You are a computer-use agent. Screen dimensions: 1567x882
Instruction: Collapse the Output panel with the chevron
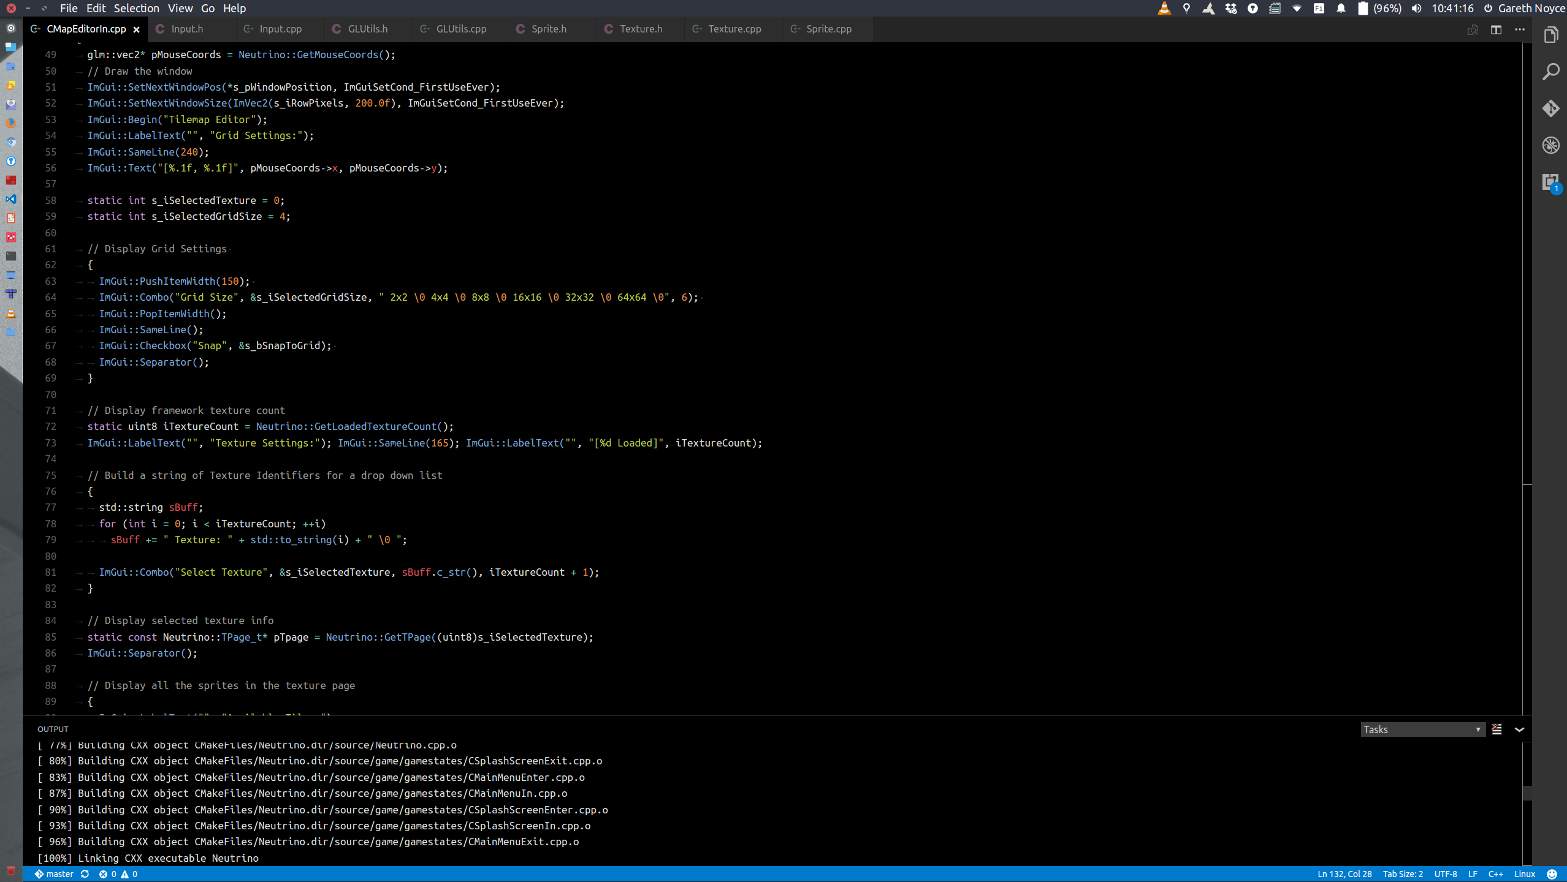coord(1519,729)
